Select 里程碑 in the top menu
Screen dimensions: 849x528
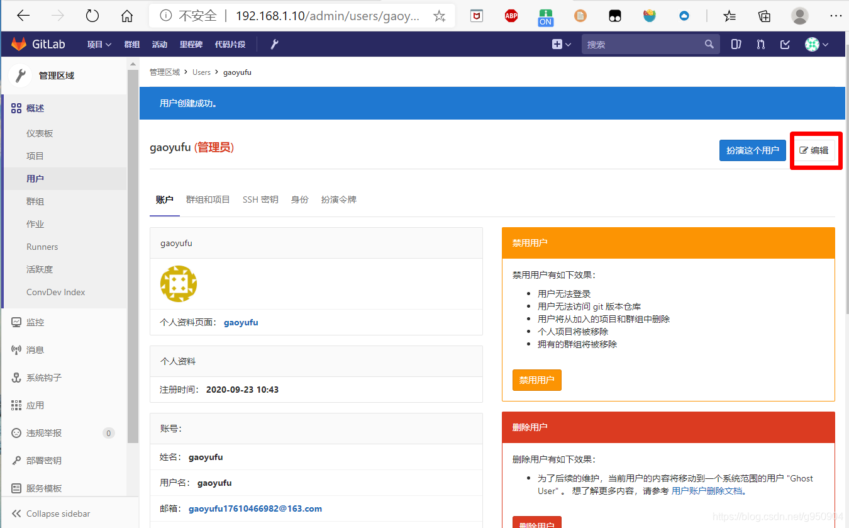tap(191, 44)
